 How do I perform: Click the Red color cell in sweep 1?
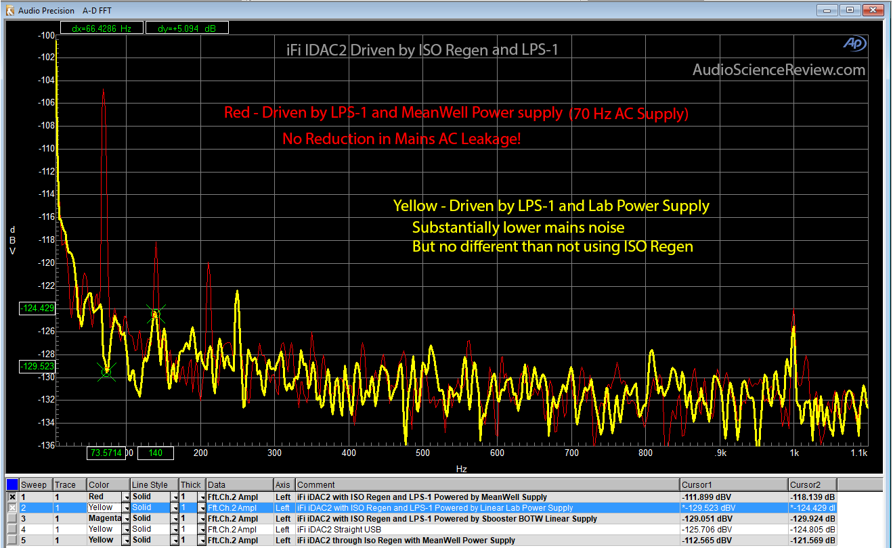104,497
